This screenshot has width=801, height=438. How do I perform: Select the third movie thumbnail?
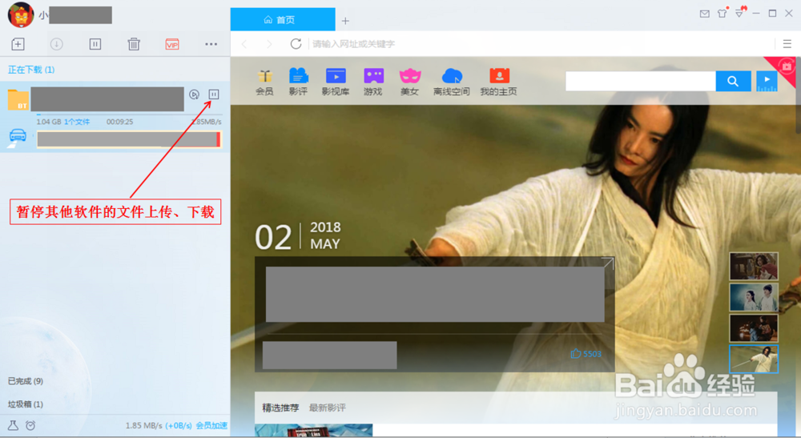pos(754,327)
